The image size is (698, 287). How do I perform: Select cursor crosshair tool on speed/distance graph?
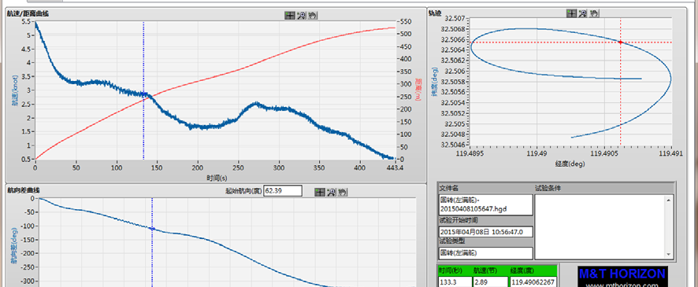tap(289, 15)
